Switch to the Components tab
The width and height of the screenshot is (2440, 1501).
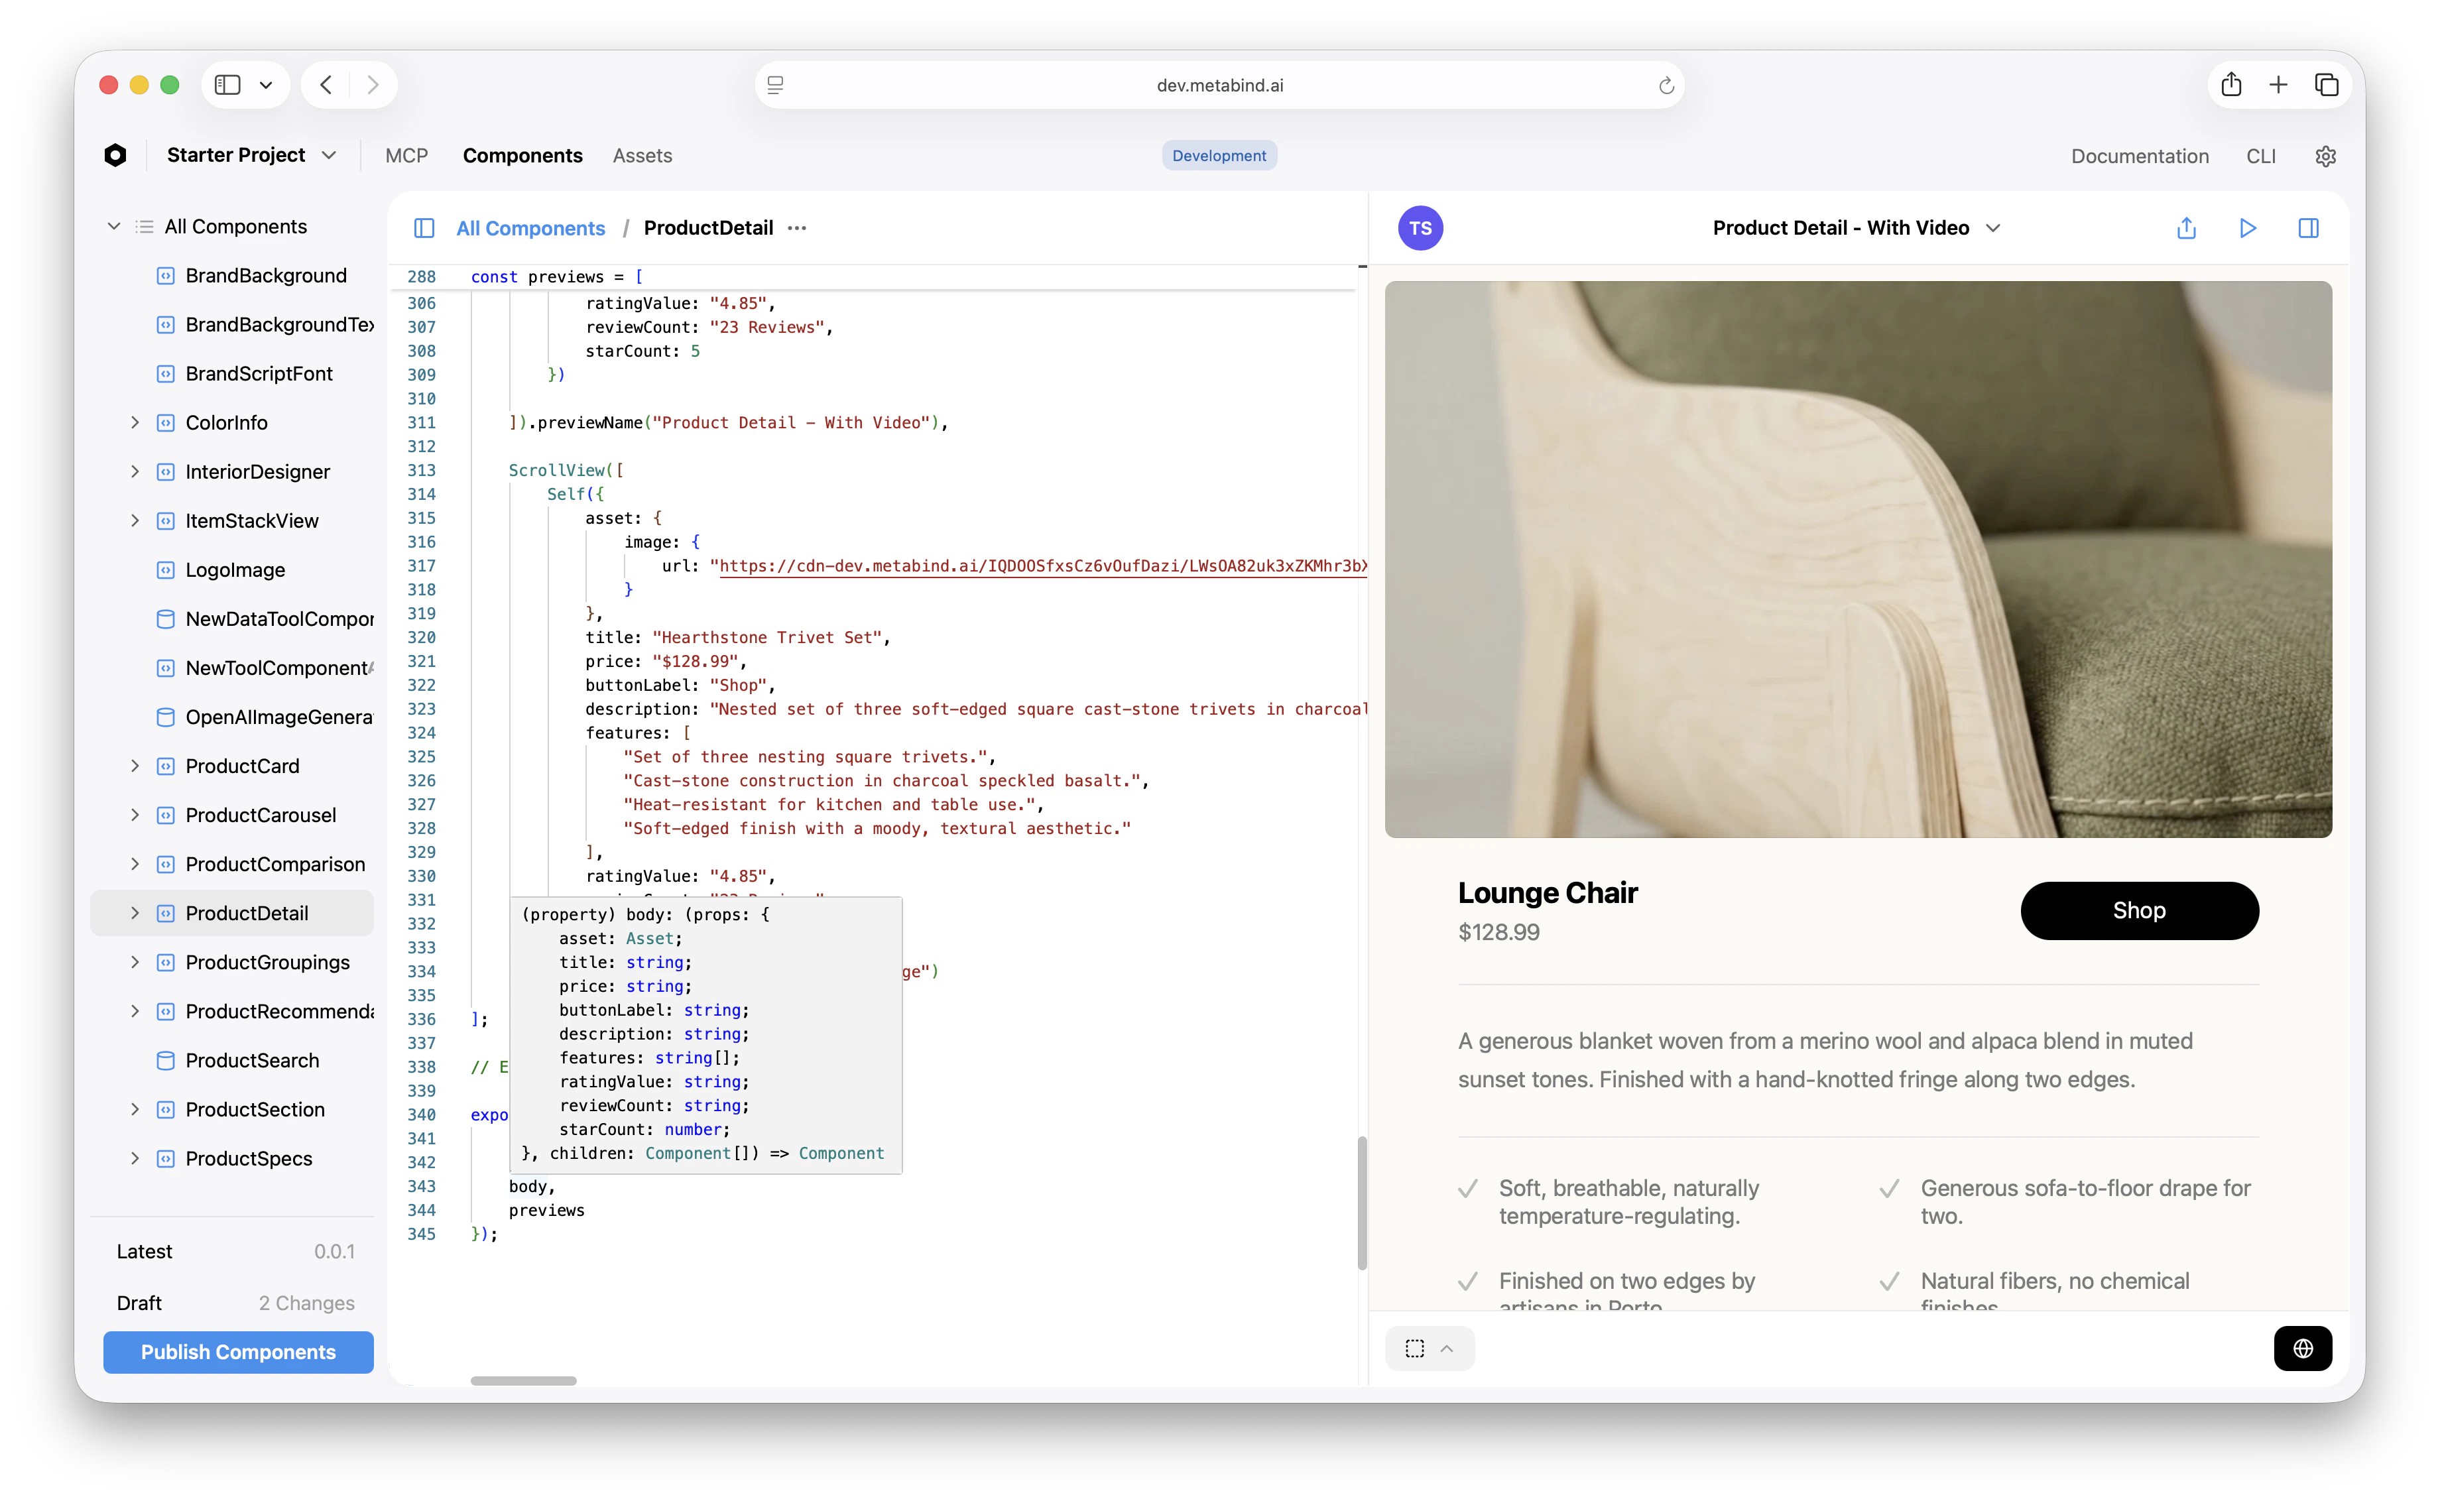(522, 156)
